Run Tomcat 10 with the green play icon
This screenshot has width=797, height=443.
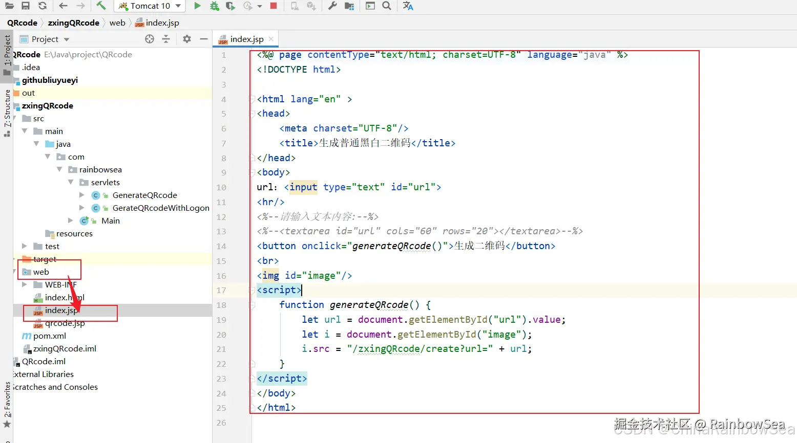(x=197, y=6)
